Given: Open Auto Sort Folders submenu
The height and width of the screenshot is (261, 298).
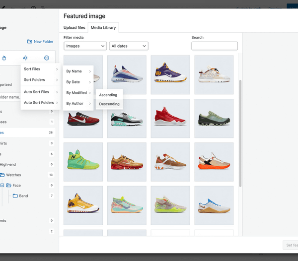Looking at the screenshot, I should click(41, 103).
